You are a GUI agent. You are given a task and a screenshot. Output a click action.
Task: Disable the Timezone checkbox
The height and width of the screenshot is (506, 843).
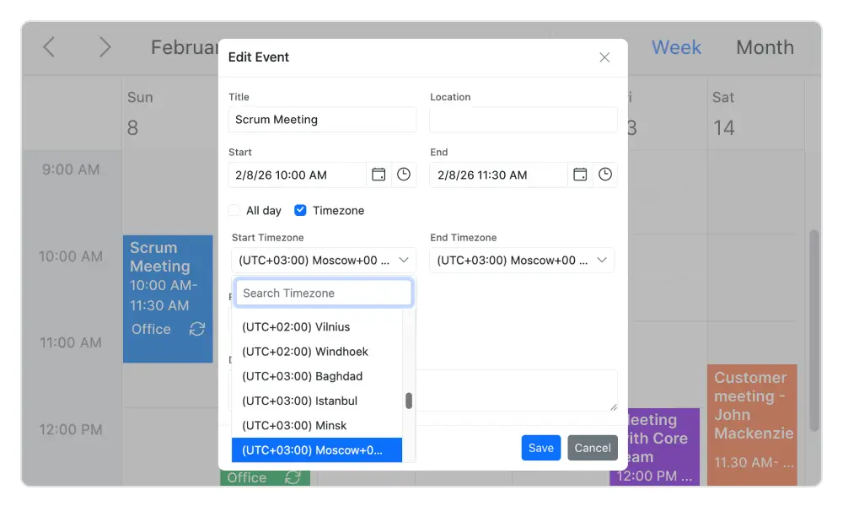point(300,210)
